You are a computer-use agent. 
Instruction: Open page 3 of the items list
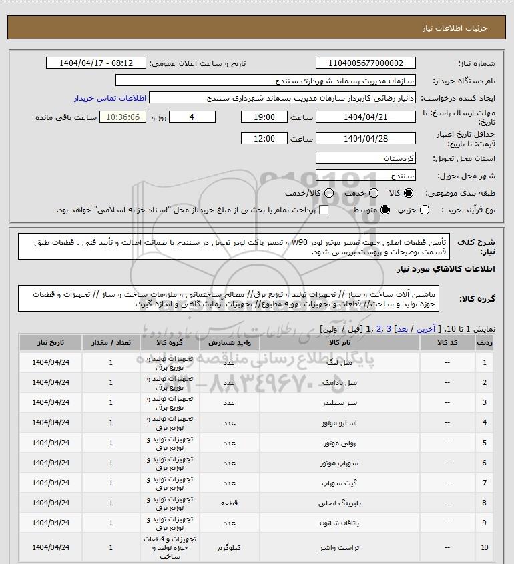click(x=389, y=329)
